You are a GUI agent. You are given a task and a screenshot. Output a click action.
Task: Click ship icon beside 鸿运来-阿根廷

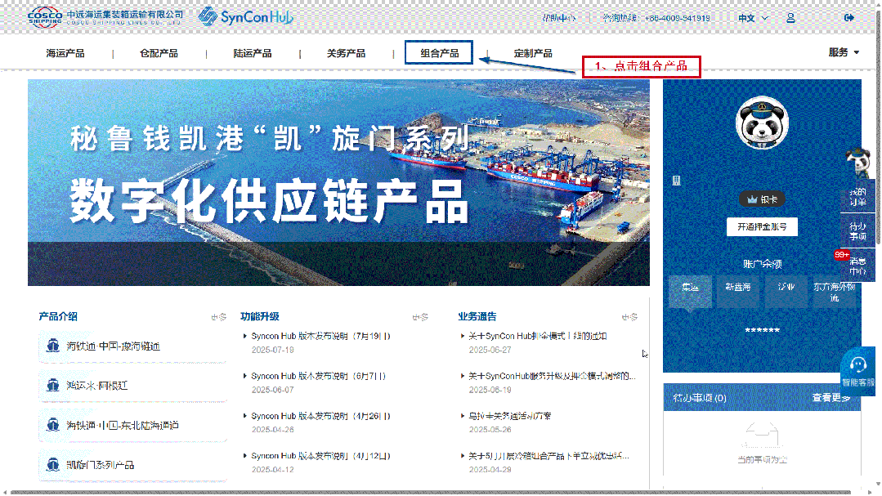click(x=53, y=385)
